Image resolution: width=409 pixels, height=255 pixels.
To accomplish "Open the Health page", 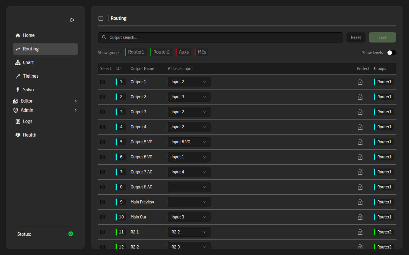I will [x=45, y=135].
